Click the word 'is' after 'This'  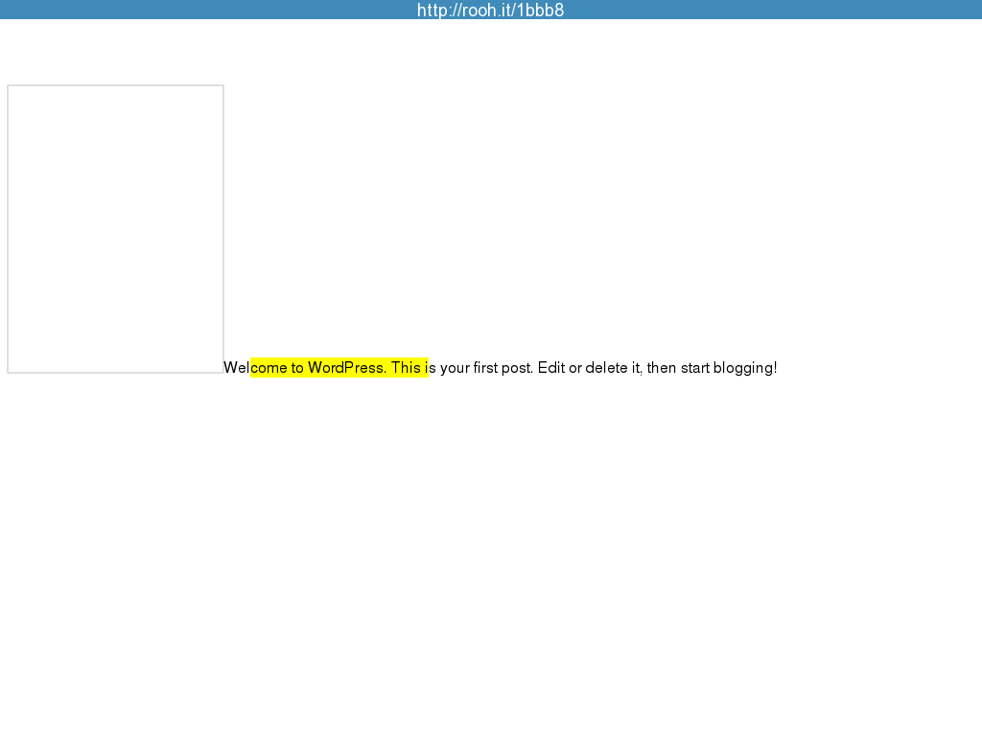(431, 368)
